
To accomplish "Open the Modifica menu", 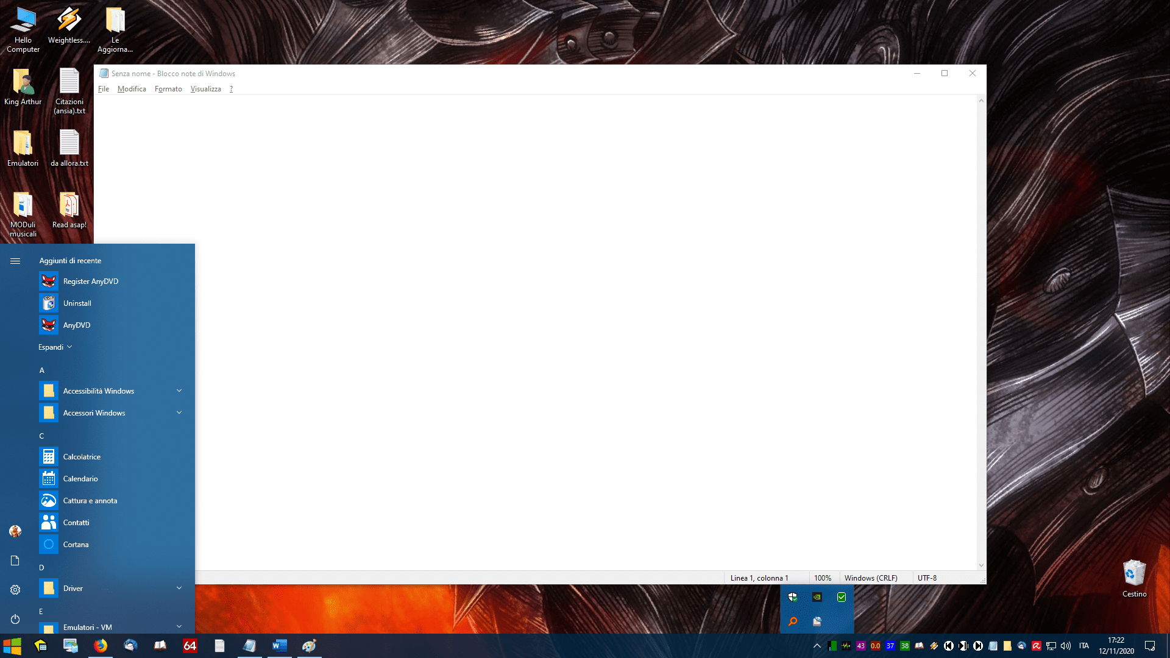I will click(x=132, y=89).
